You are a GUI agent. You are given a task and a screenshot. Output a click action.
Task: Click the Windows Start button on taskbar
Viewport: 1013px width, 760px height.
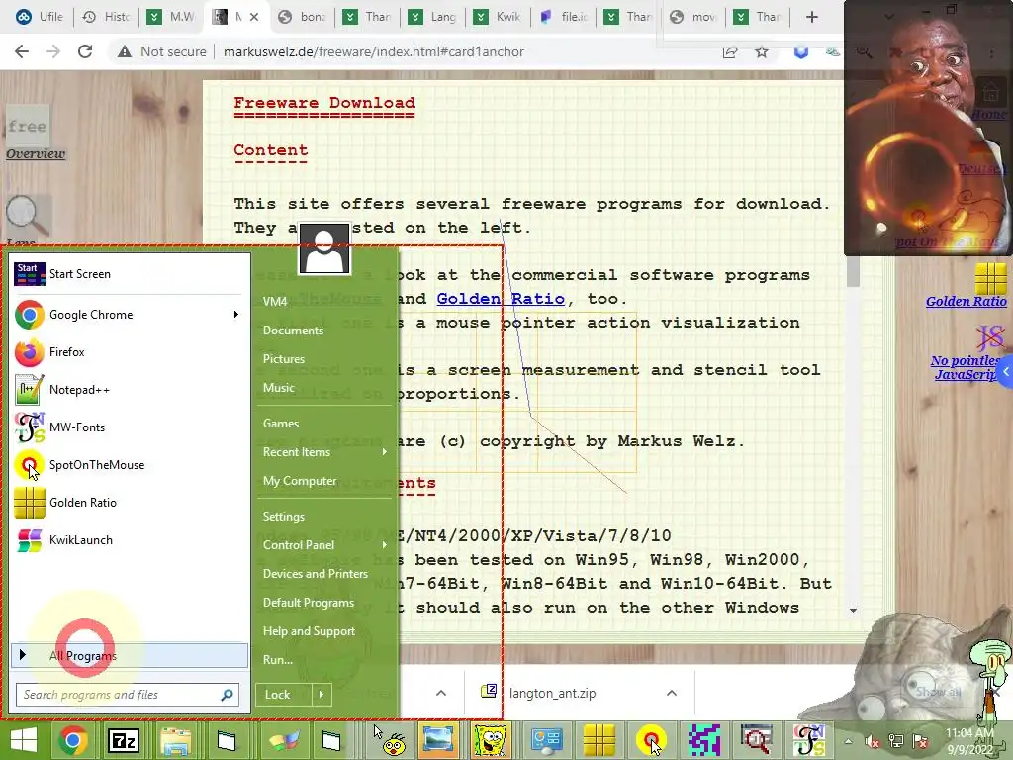[24, 740]
